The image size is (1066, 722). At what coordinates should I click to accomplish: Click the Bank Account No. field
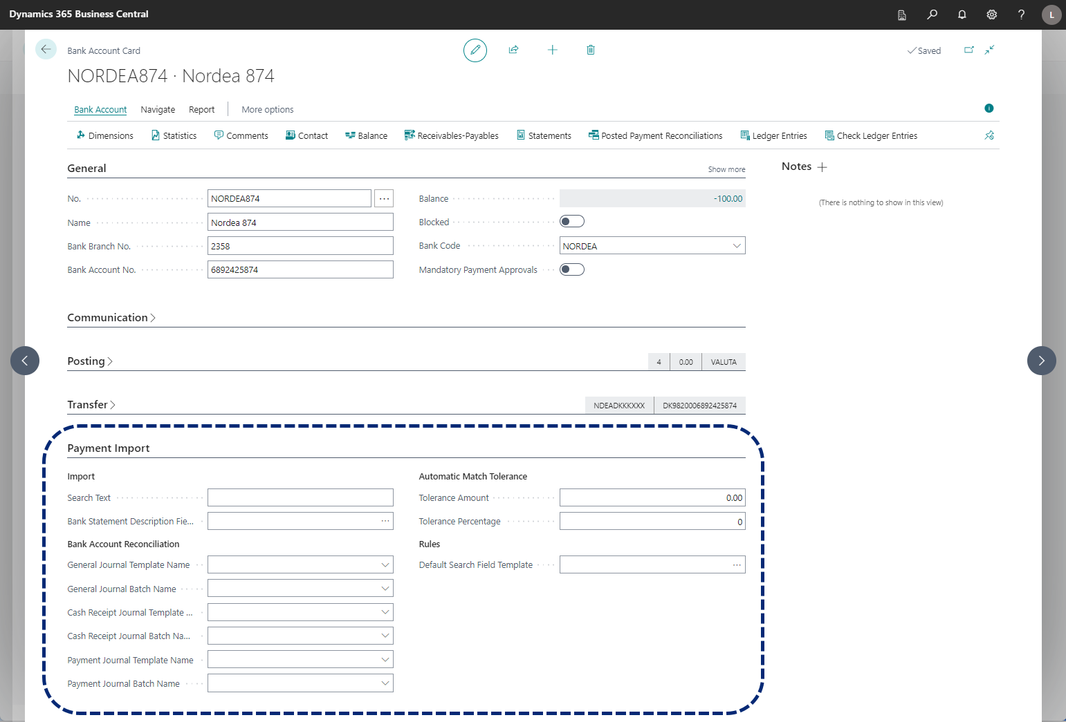coord(300,270)
